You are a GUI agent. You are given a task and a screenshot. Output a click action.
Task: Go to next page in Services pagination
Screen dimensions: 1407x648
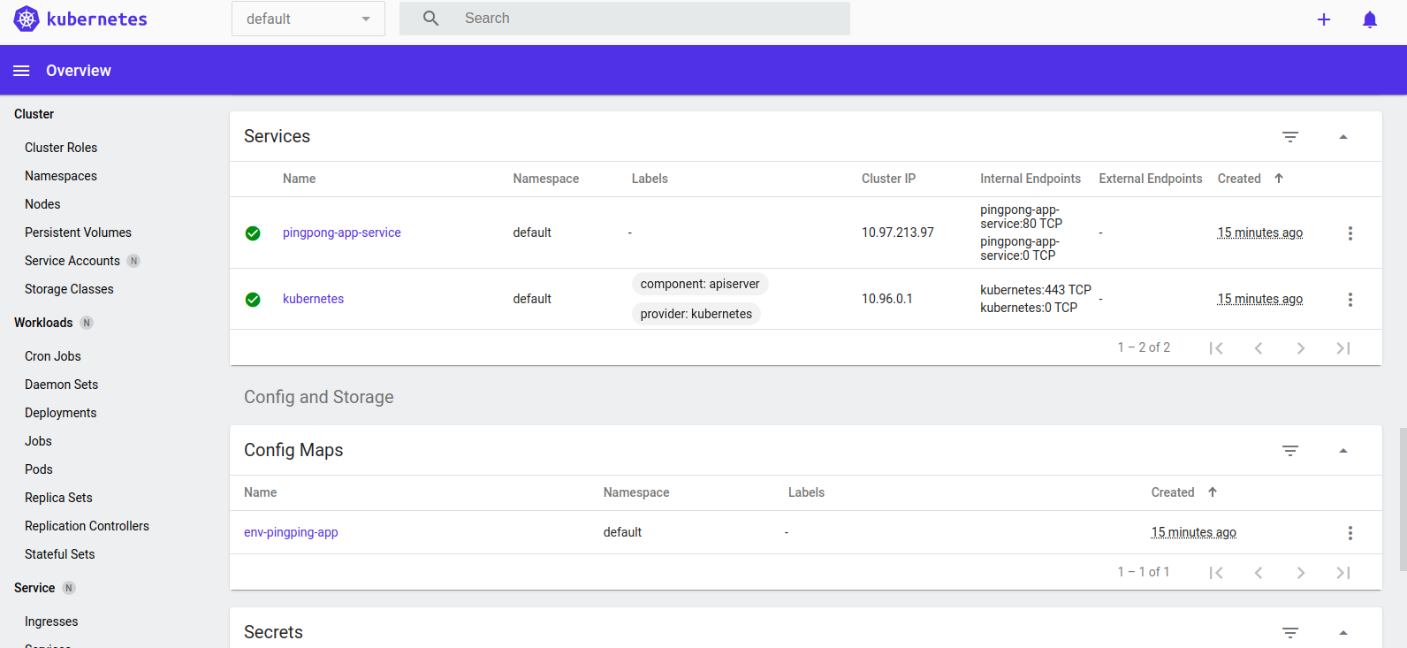pyautogui.click(x=1301, y=348)
